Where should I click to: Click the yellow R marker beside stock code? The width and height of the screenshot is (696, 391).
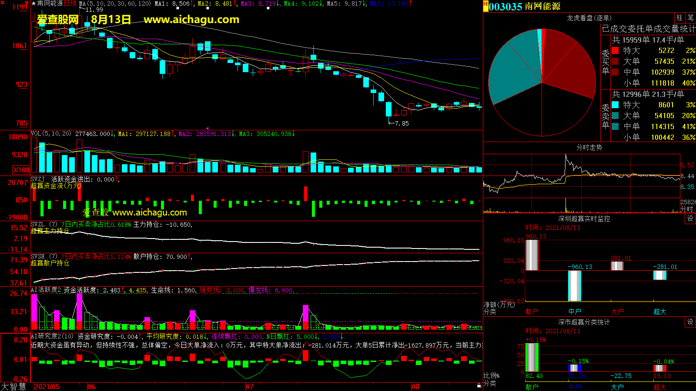coord(485,6)
